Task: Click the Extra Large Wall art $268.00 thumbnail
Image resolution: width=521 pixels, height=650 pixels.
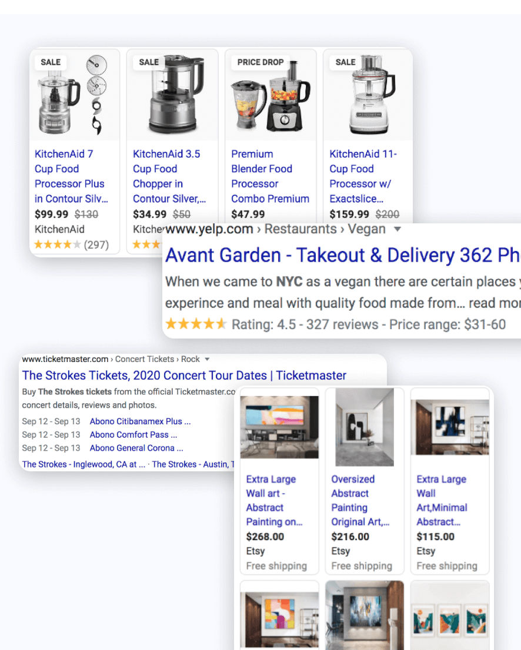Action: click(x=279, y=427)
